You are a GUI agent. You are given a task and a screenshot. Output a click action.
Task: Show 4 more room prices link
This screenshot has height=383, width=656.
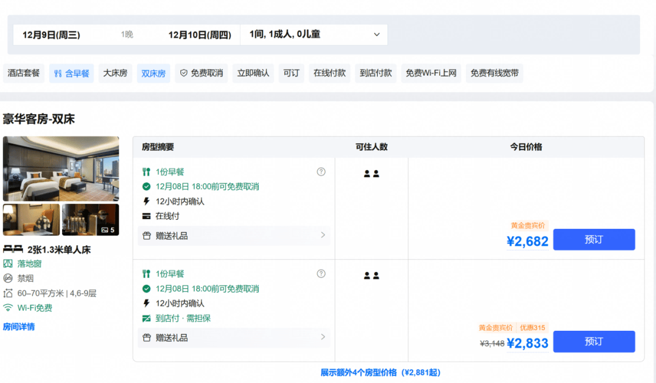(x=380, y=372)
